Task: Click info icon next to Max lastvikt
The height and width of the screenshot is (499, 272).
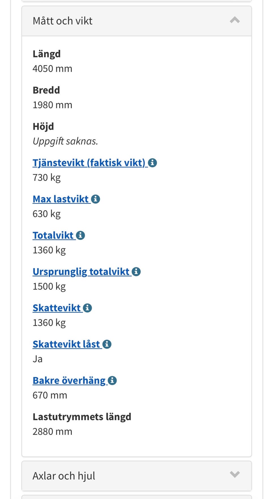Action: tap(95, 199)
